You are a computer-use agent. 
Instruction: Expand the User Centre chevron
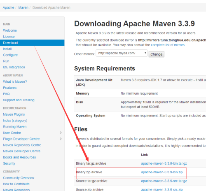[61, 133]
